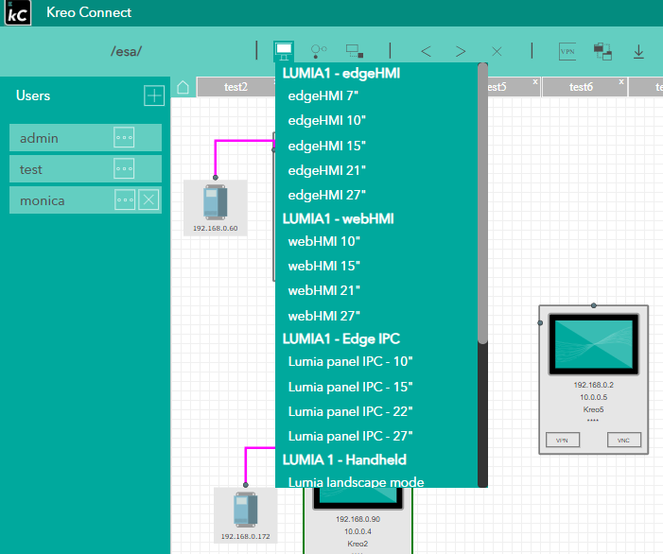This screenshot has height=554, width=663.
Task: Click the overlapping windows toolbar icon
Action: [x=602, y=51]
